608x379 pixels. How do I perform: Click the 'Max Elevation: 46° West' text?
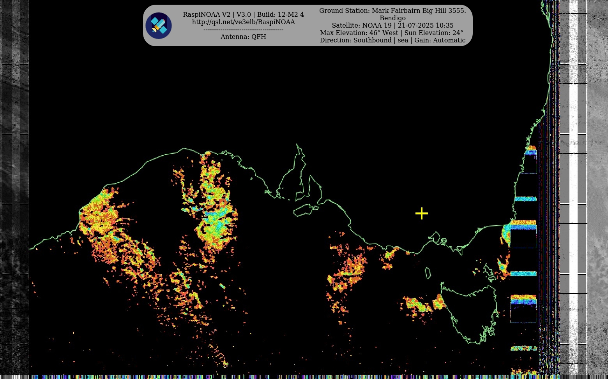coord(359,33)
